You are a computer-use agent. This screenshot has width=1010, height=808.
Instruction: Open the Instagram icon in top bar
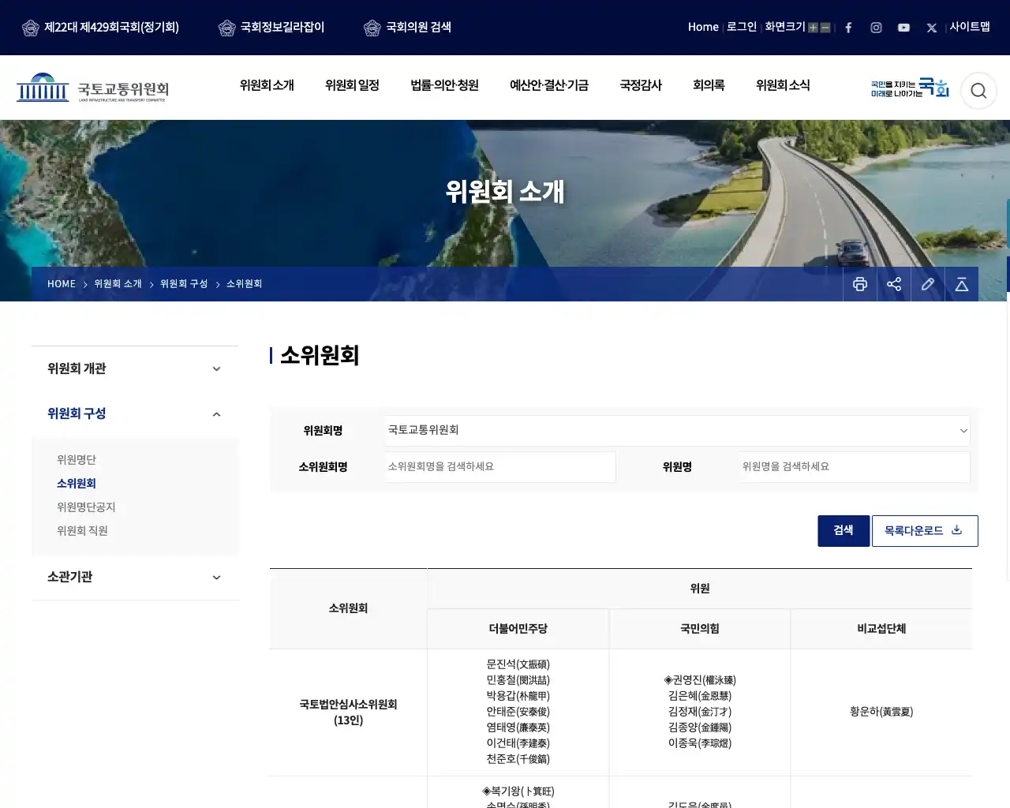pyautogui.click(x=876, y=28)
